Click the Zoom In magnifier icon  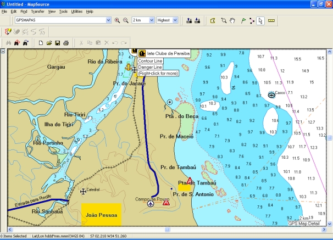pyautogui.click(x=117, y=20)
